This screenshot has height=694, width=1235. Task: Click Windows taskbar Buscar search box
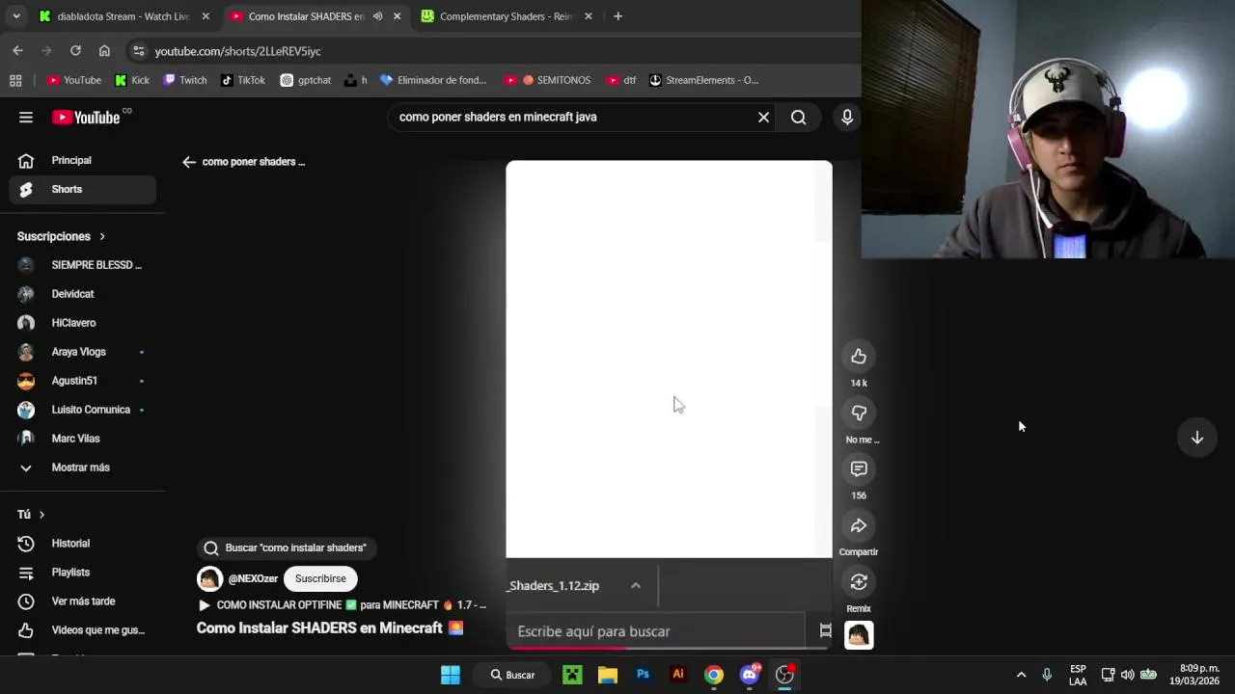[512, 675]
